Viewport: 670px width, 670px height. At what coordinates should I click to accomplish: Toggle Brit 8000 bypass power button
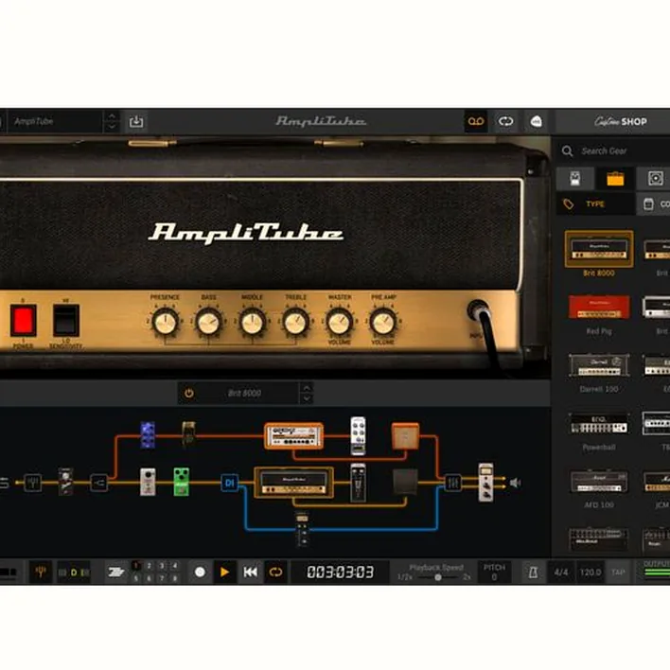point(189,393)
